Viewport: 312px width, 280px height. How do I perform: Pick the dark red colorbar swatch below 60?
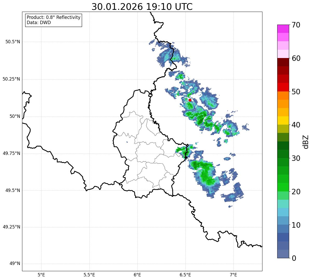click(x=283, y=62)
